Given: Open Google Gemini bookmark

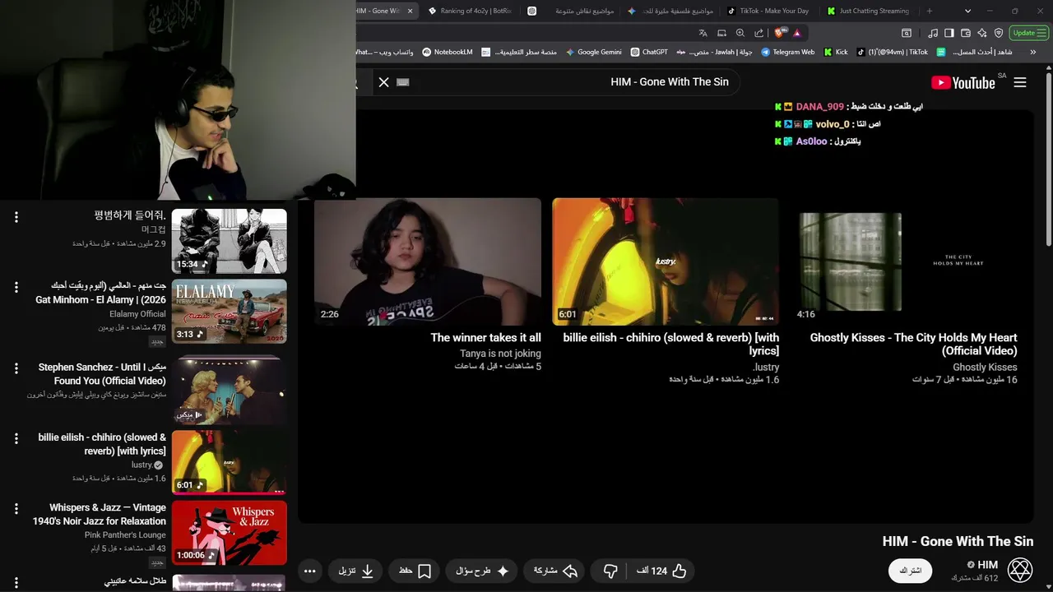Looking at the screenshot, I should click(x=593, y=52).
